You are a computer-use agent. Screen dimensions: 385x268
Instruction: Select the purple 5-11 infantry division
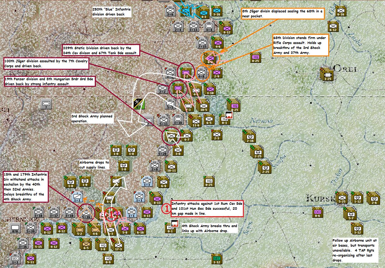coord(31,259)
